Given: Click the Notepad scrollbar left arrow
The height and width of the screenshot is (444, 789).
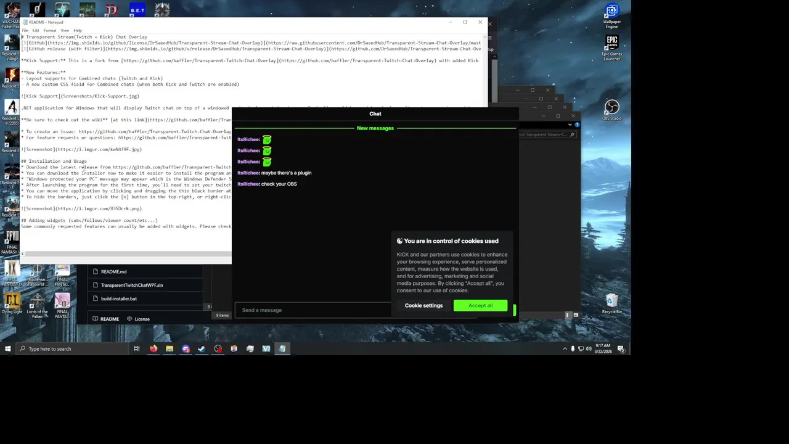Looking at the screenshot, I should click(23, 253).
